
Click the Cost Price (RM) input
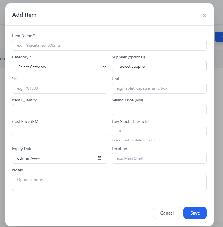60,131
